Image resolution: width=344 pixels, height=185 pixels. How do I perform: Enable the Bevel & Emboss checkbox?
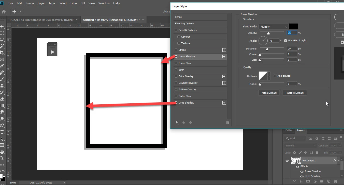coord(176,30)
